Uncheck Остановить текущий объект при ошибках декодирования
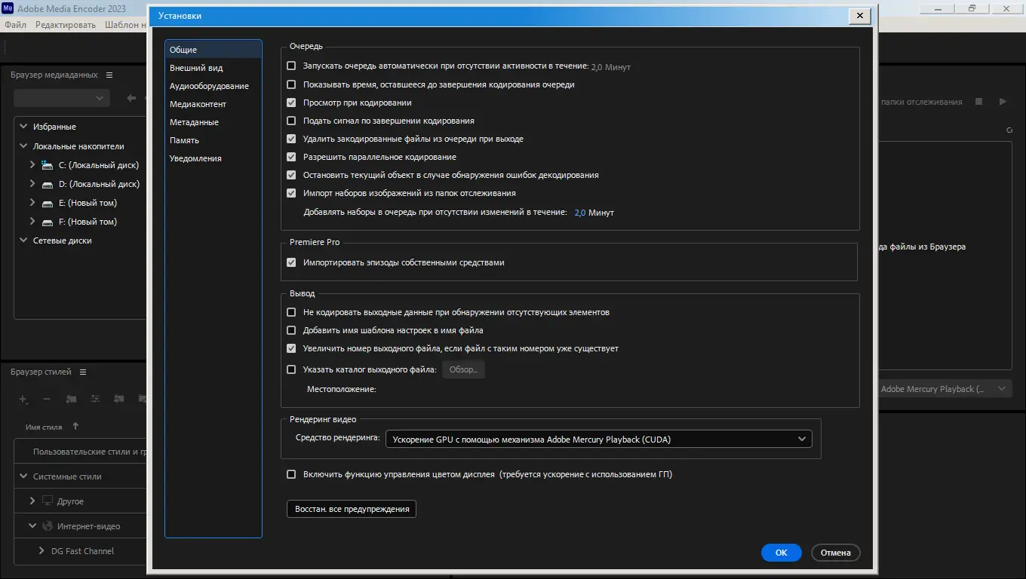 point(291,175)
